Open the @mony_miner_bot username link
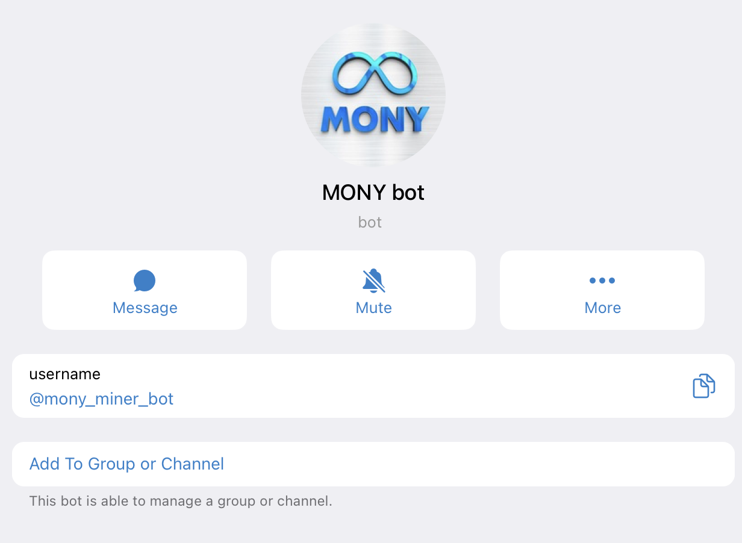742x543 pixels. point(101,399)
